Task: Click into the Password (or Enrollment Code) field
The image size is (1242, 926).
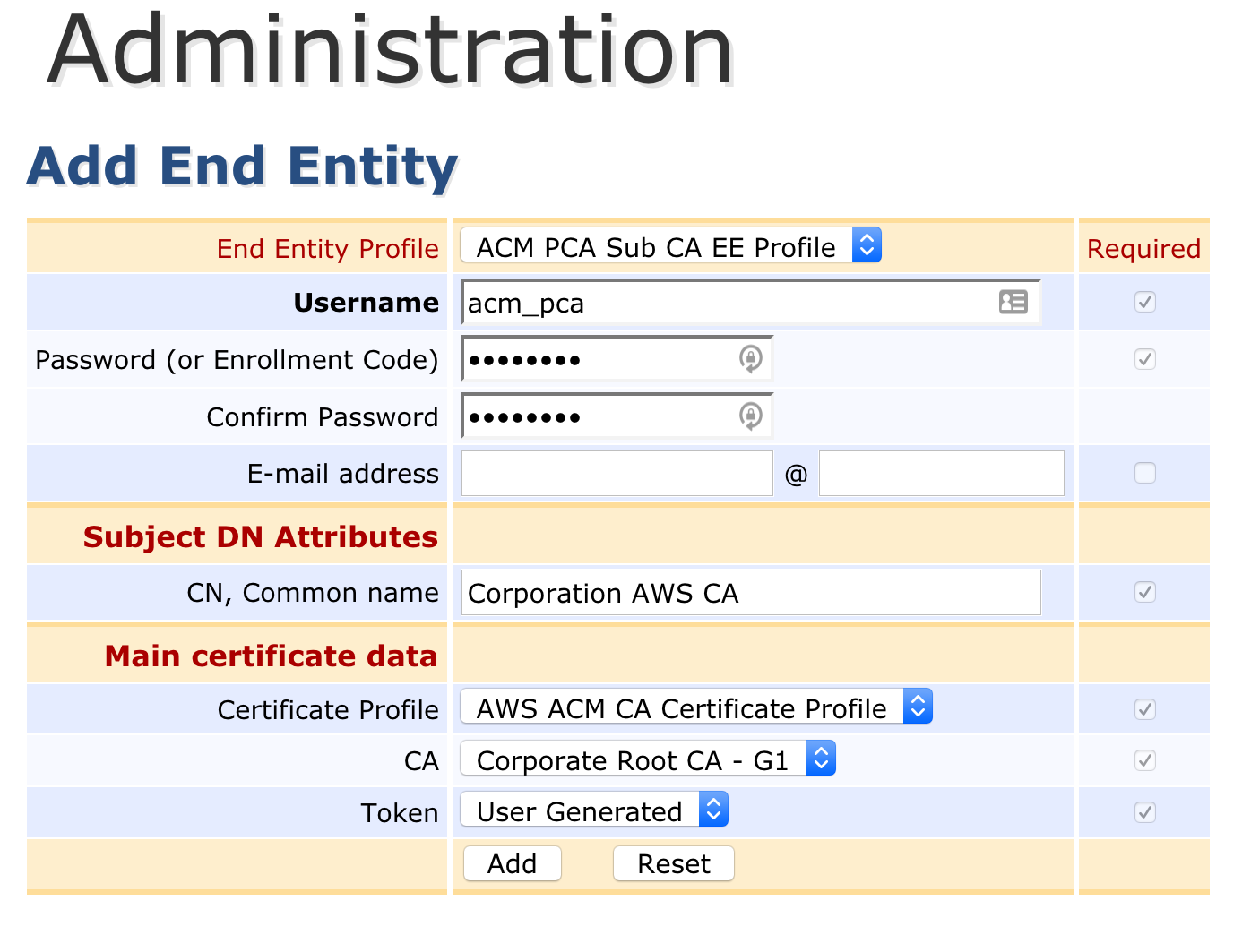Action: coord(596,360)
